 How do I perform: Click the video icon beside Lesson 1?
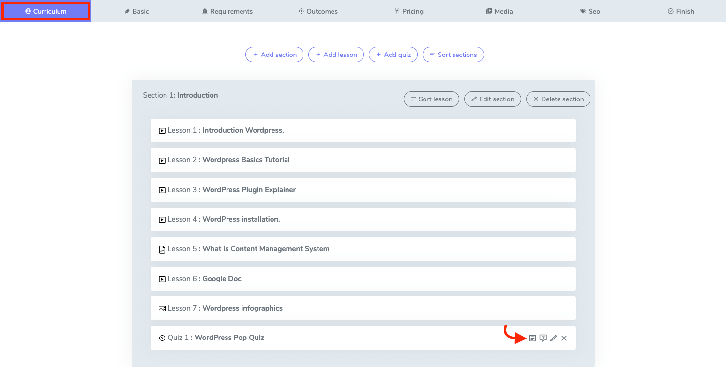[x=162, y=131]
